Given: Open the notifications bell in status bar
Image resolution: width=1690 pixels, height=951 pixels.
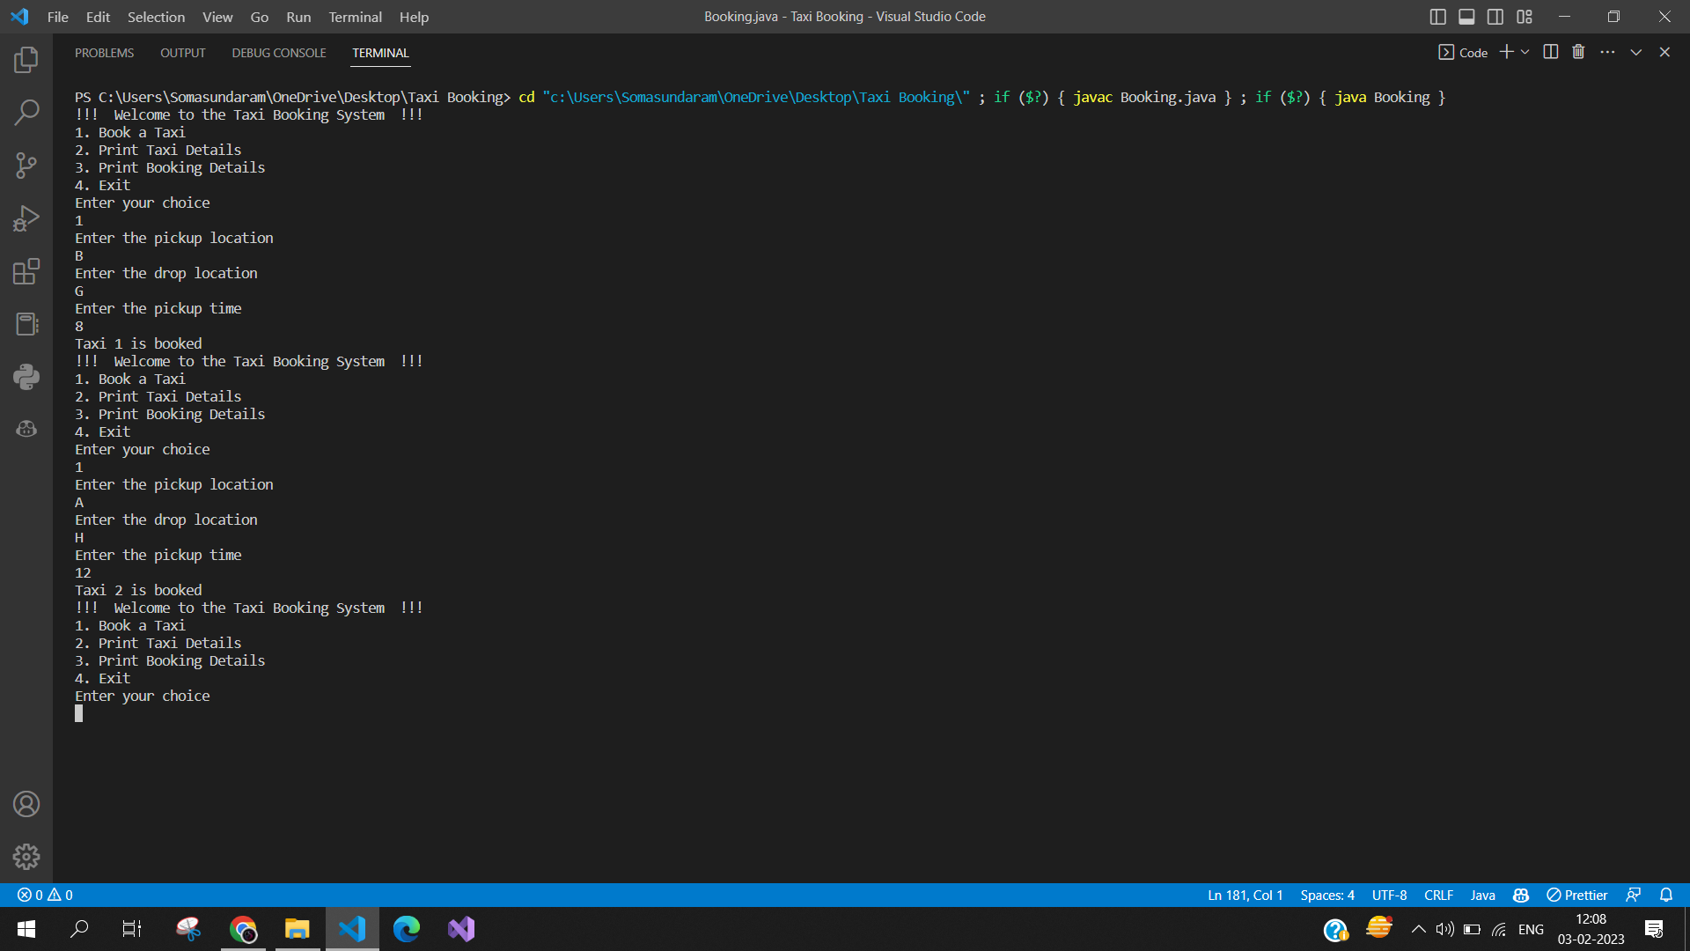Looking at the screenshot, I should [x=1666, y=895].
